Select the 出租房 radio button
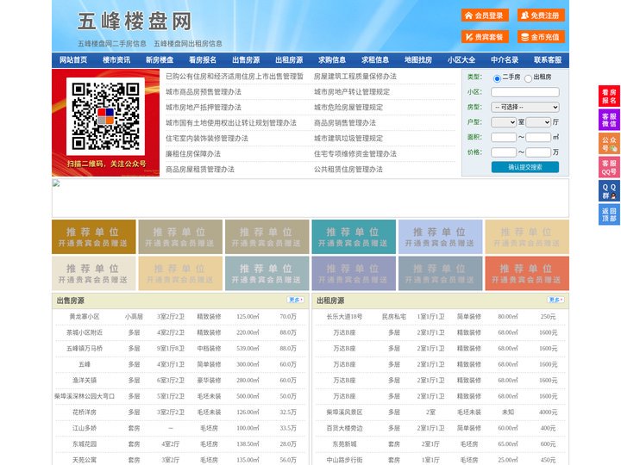Screen dimensions: 621x465 528,78
